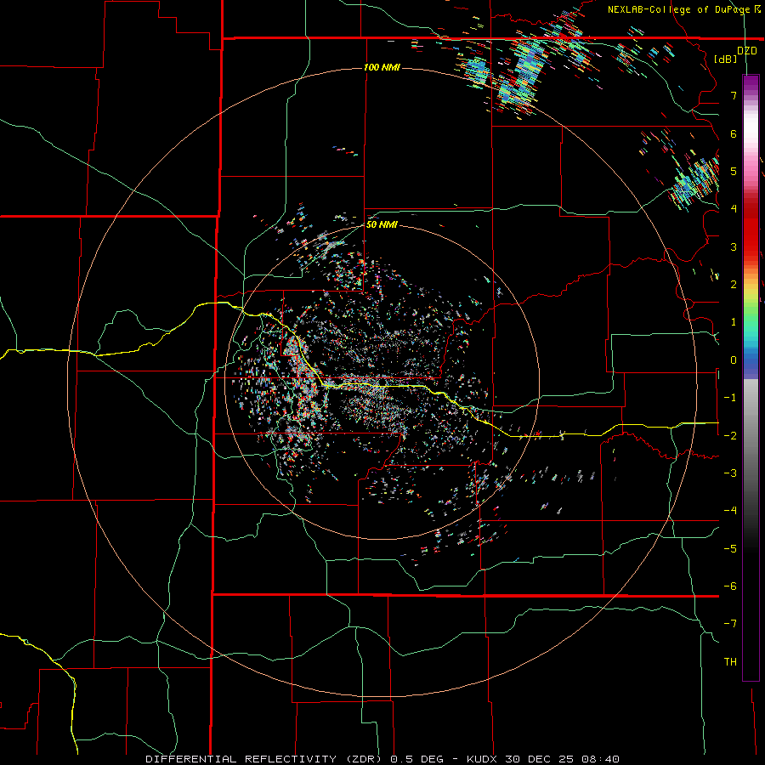This screenshot has width=765, height=765.
Task: Click the legend value -7
Action: [x=730, y=624]
